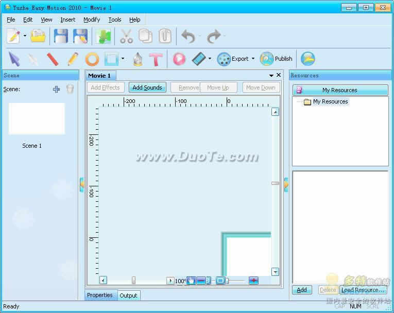The width and height of the screenshot is (394, 313).
Task: Click the Add Effects button
Action: point(105,88)
